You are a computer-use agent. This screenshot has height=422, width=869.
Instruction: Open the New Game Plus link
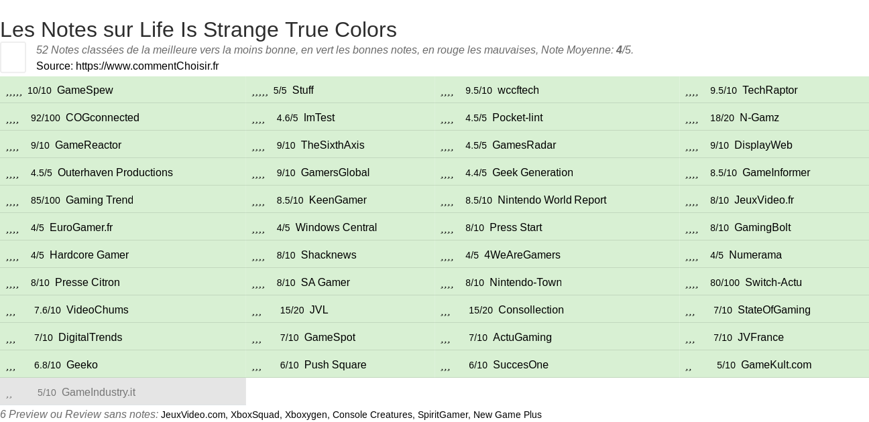(508, 415)
